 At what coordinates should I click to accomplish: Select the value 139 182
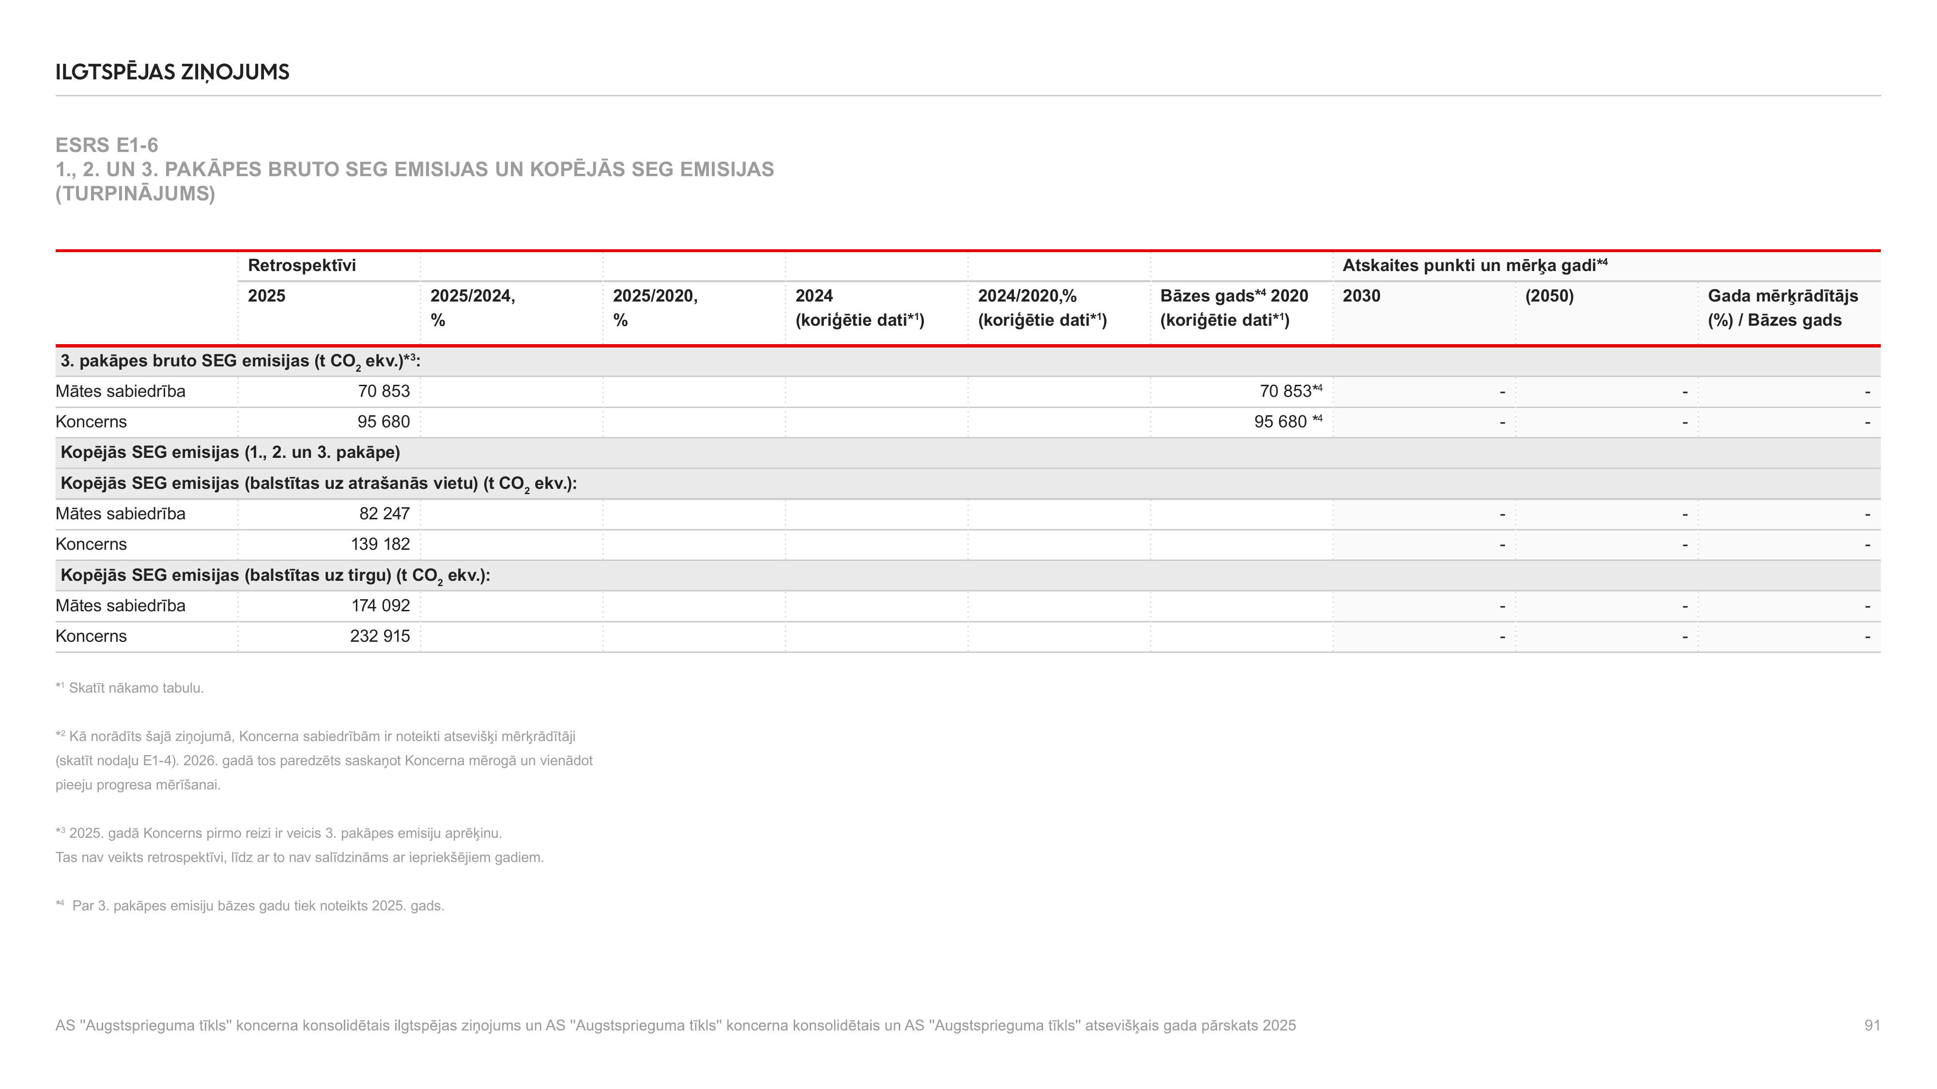click(381, 545)
